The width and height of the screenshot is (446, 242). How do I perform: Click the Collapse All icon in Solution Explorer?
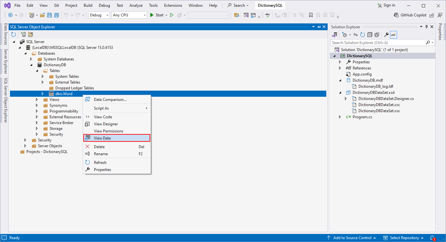pyautogui.click(x=369, y=34)
